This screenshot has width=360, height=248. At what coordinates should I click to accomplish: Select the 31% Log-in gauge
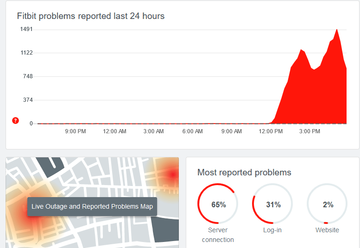coord(273,205)
